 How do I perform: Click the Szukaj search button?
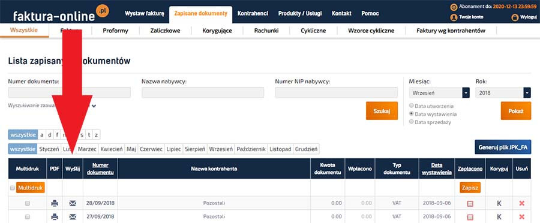382,111
